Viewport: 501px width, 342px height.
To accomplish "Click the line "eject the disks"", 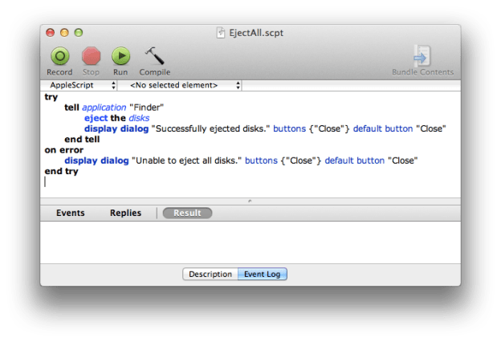I will 116,118.
